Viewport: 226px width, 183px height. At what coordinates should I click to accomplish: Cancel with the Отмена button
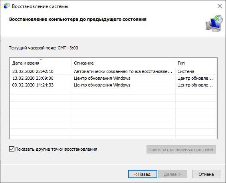206,174
